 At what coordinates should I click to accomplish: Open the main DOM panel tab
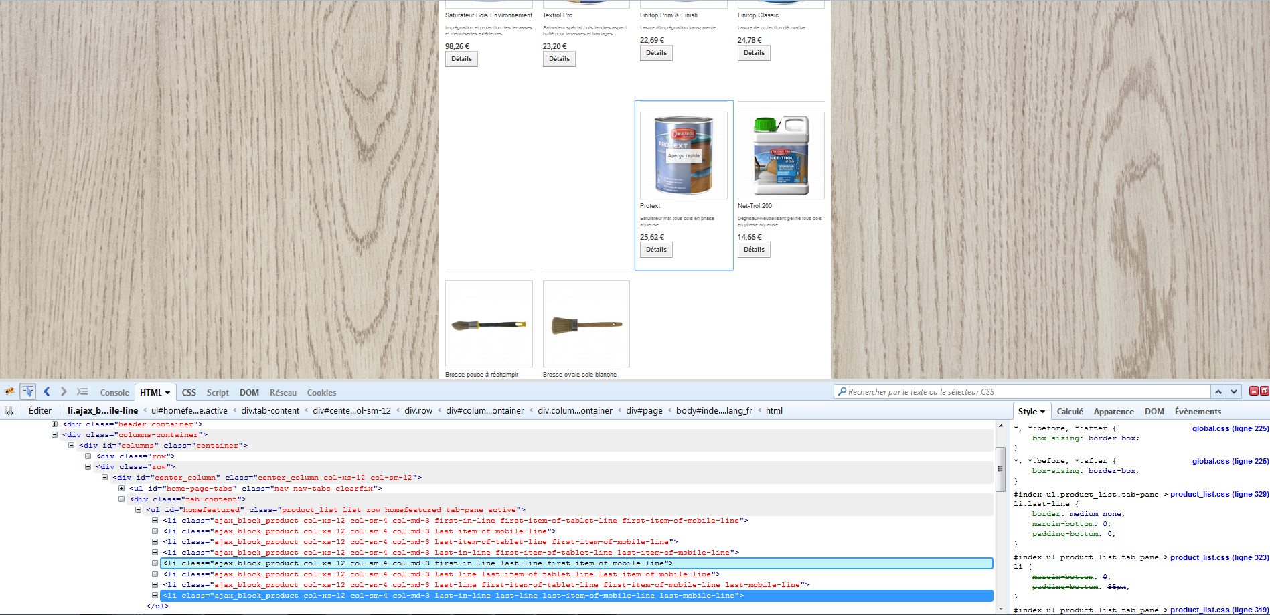point(249,393)
